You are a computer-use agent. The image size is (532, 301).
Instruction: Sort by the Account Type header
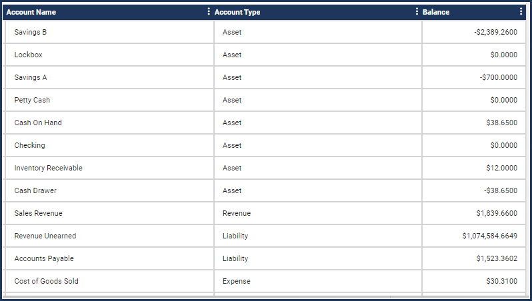coord(237,12)
